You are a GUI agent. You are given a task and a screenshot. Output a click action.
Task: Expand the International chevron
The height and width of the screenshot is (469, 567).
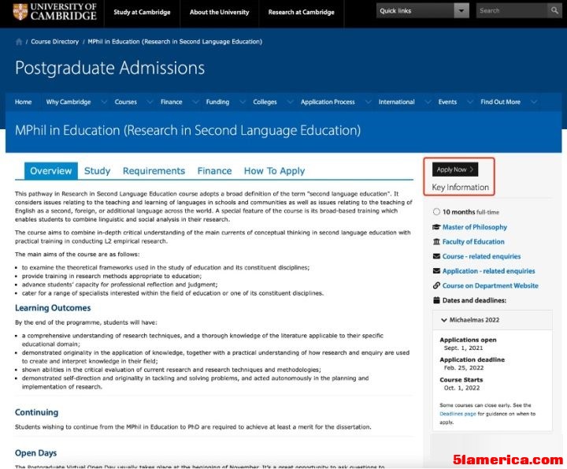(x=428, y=102)
